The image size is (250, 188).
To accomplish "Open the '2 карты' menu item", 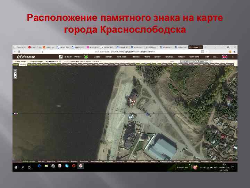I will 97,57.
